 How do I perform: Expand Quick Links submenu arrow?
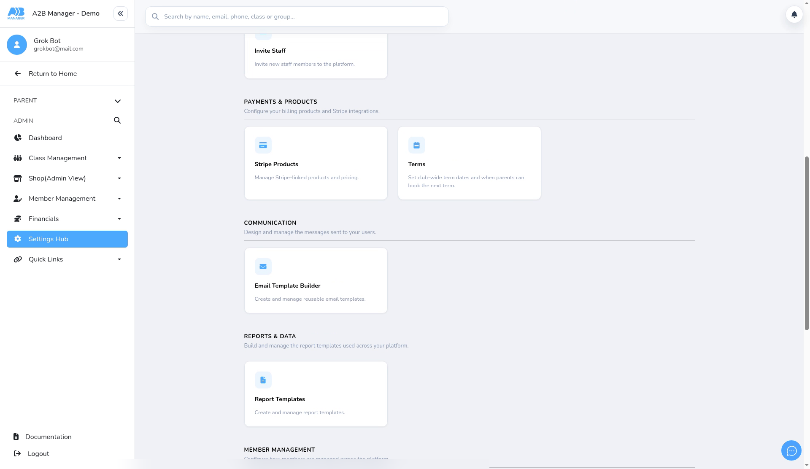coord(119,259)
